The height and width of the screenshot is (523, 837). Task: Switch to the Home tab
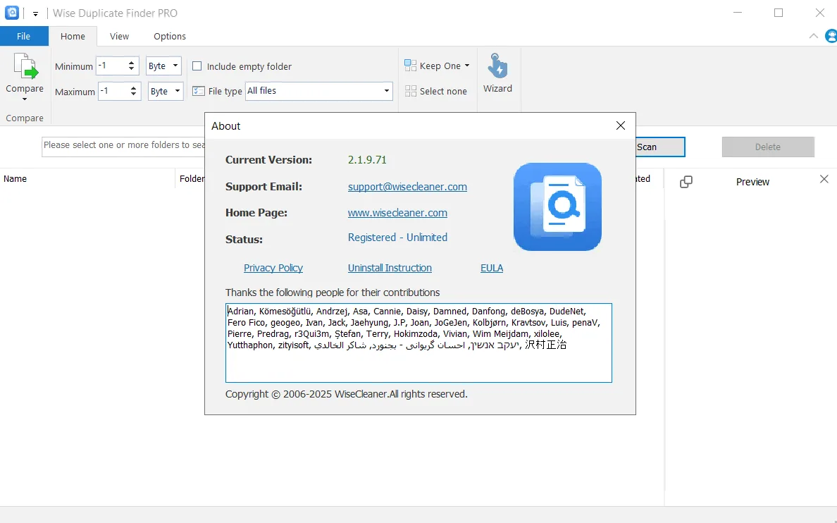pos(73,37)
